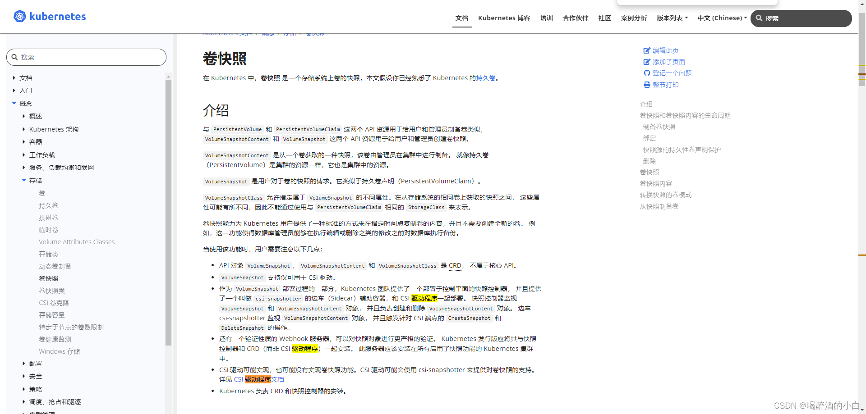Screen dimensions: 866x414
Task: Navigate to 从快照制备卷 in the table of contents
Action: click(x=659, y=206)
